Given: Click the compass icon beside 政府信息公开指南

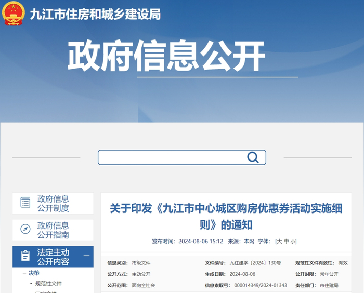Looking at the screenshot, I should coord(25,229).
